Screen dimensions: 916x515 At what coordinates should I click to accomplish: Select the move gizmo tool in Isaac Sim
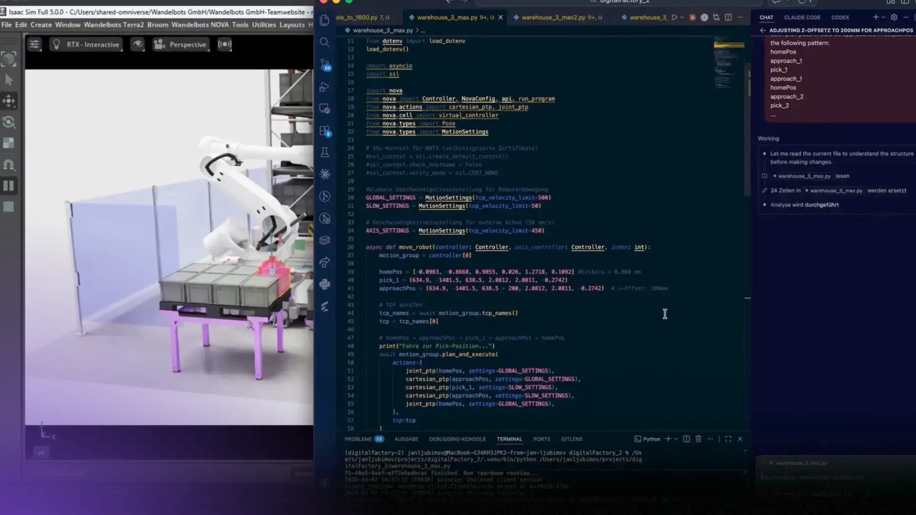[9, 101]
